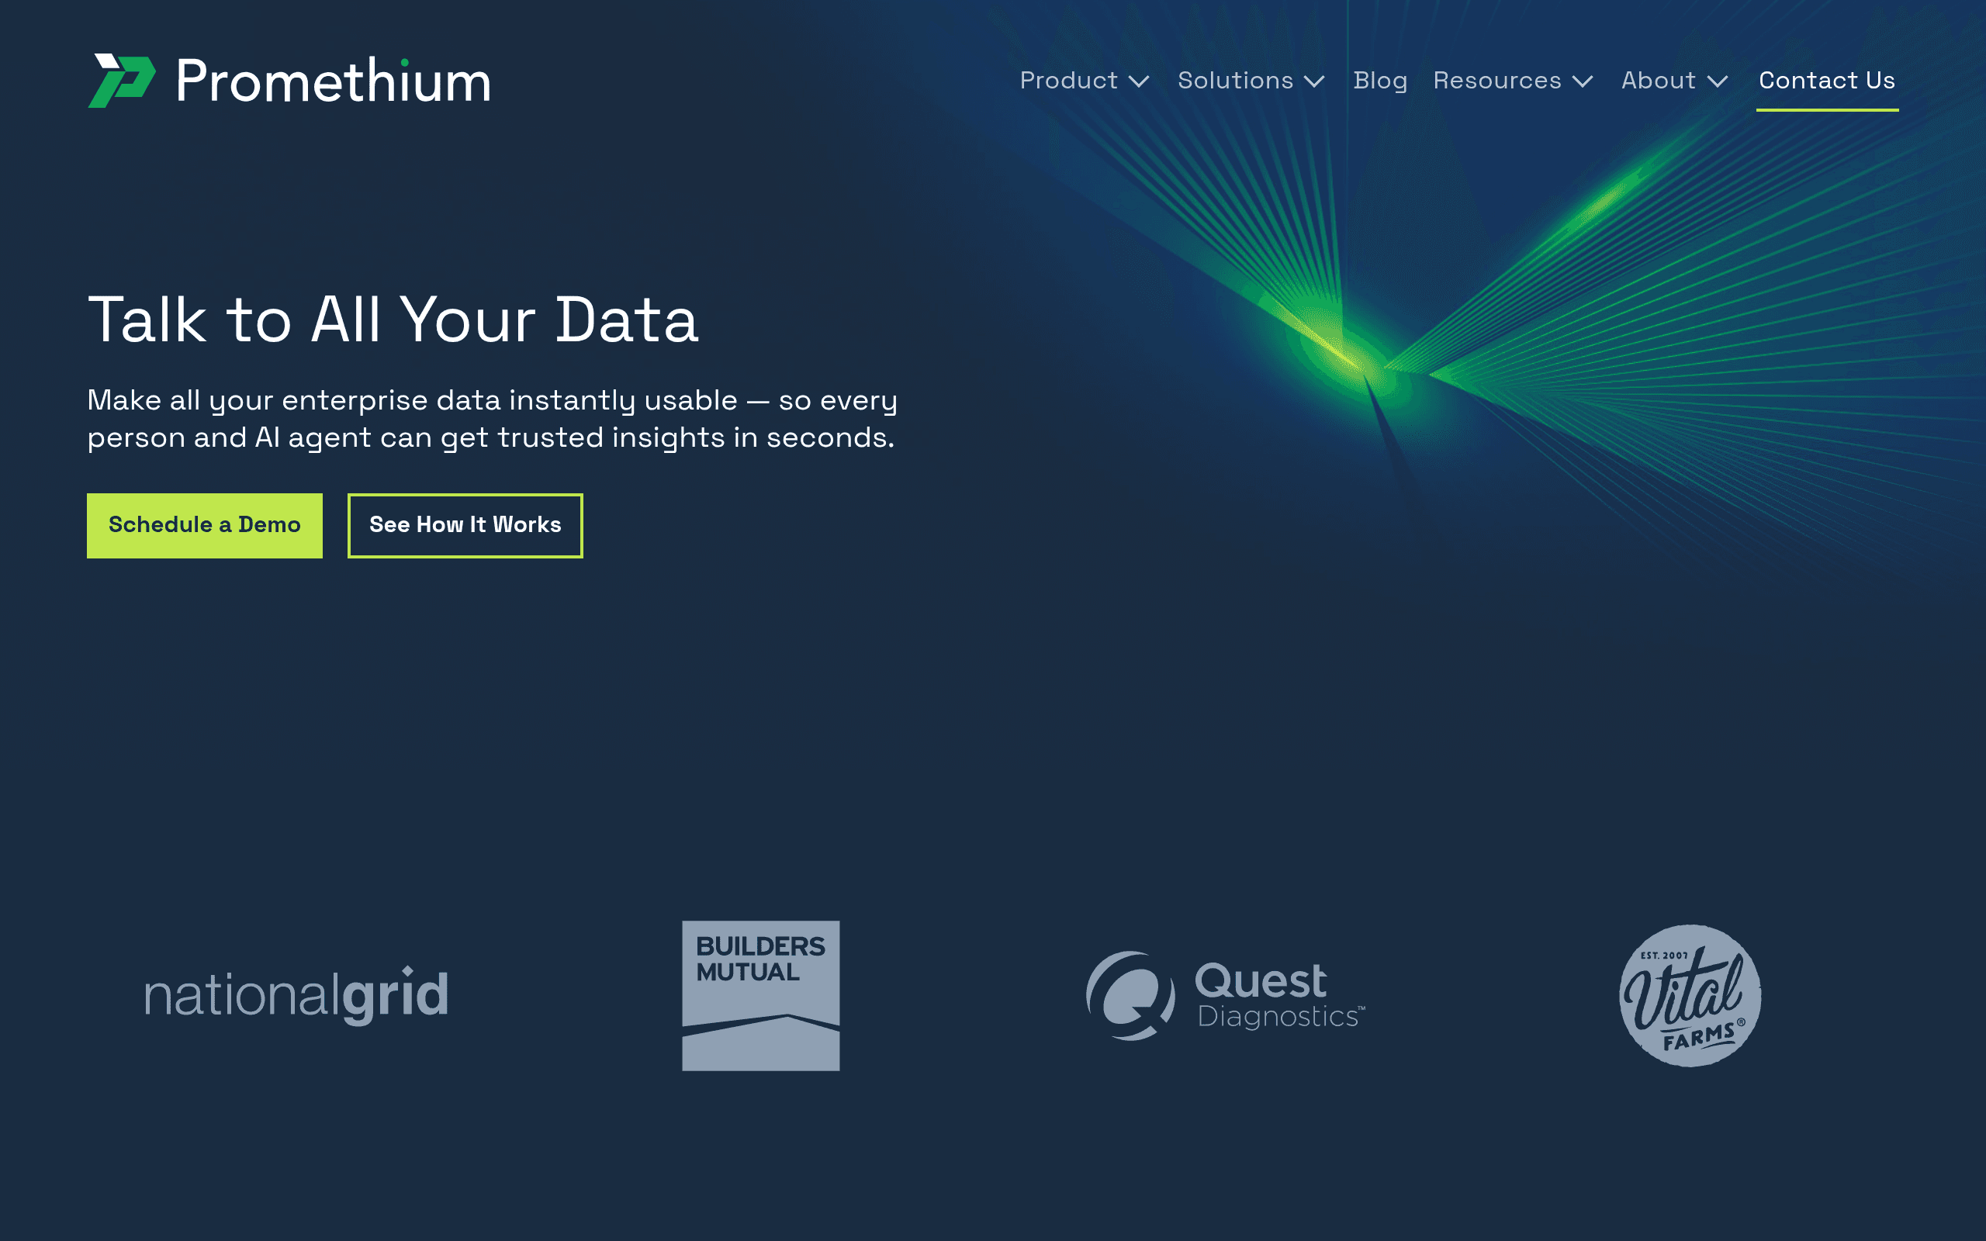This screenshot has height=1241, width=1986.
Task: Select the Vital Farms customer logo
Action: click(x=1690, y=996)
